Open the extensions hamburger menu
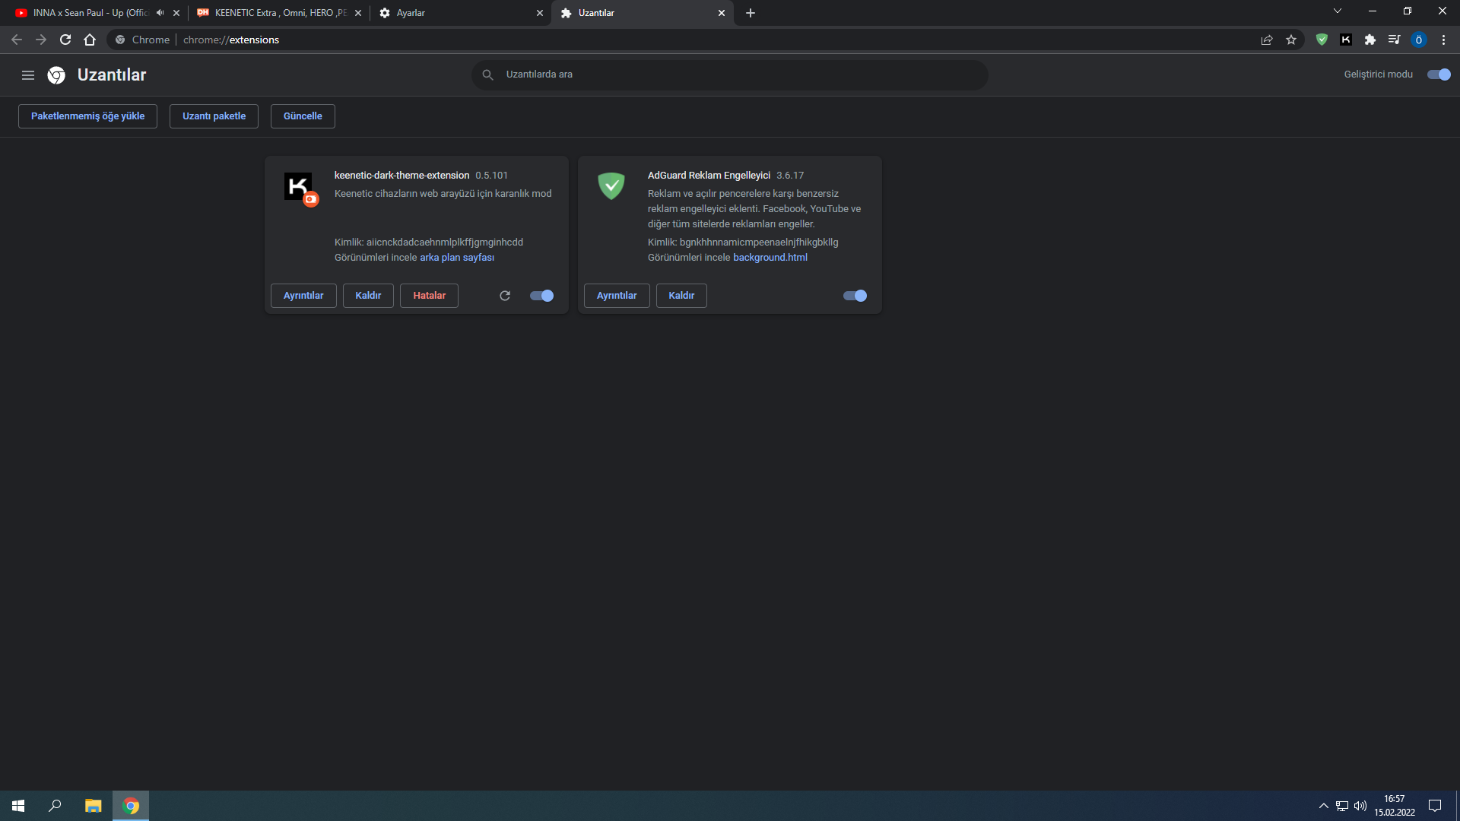This screenshot has width=1460, height=821. (x=28, y=74)
